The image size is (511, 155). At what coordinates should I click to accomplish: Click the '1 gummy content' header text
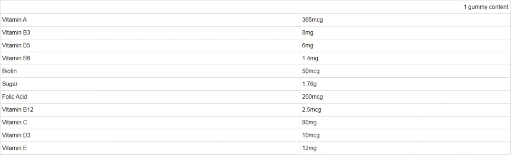click(x=486, y=7)
